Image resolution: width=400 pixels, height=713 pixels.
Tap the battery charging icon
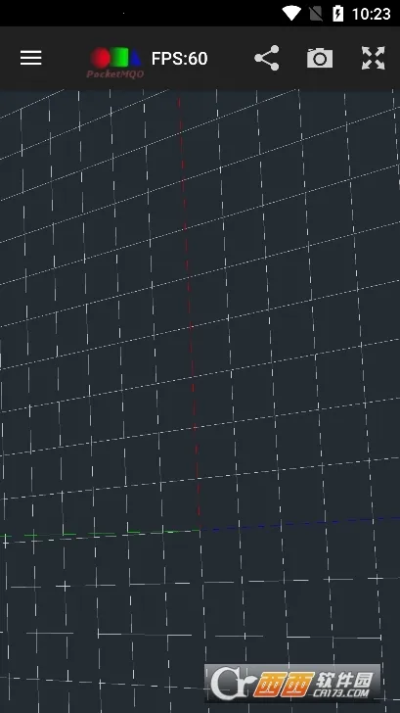(338, 14)
